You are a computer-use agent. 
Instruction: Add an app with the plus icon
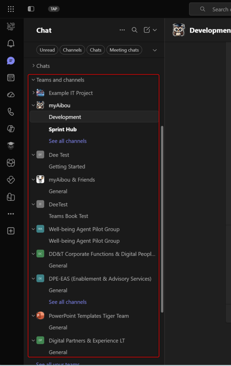coord(11,231)
